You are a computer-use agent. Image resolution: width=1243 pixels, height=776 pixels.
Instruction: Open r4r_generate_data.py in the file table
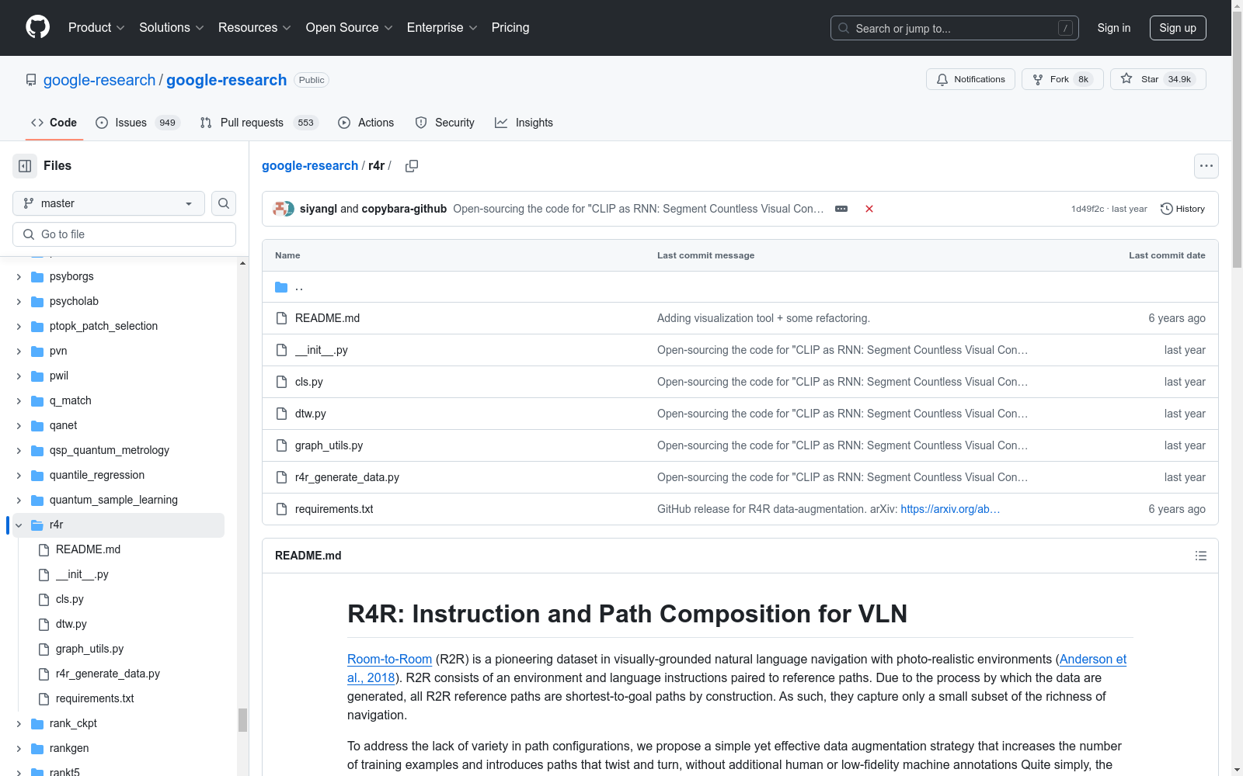[x=347, y=477]
